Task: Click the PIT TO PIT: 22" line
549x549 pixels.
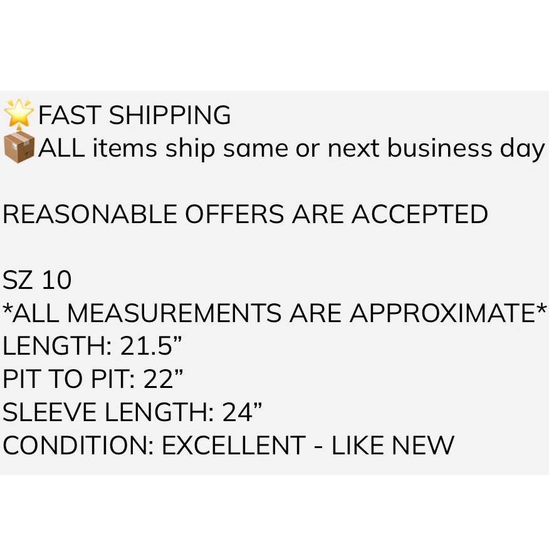Action: pyautogui.click(x=93, y=379)
